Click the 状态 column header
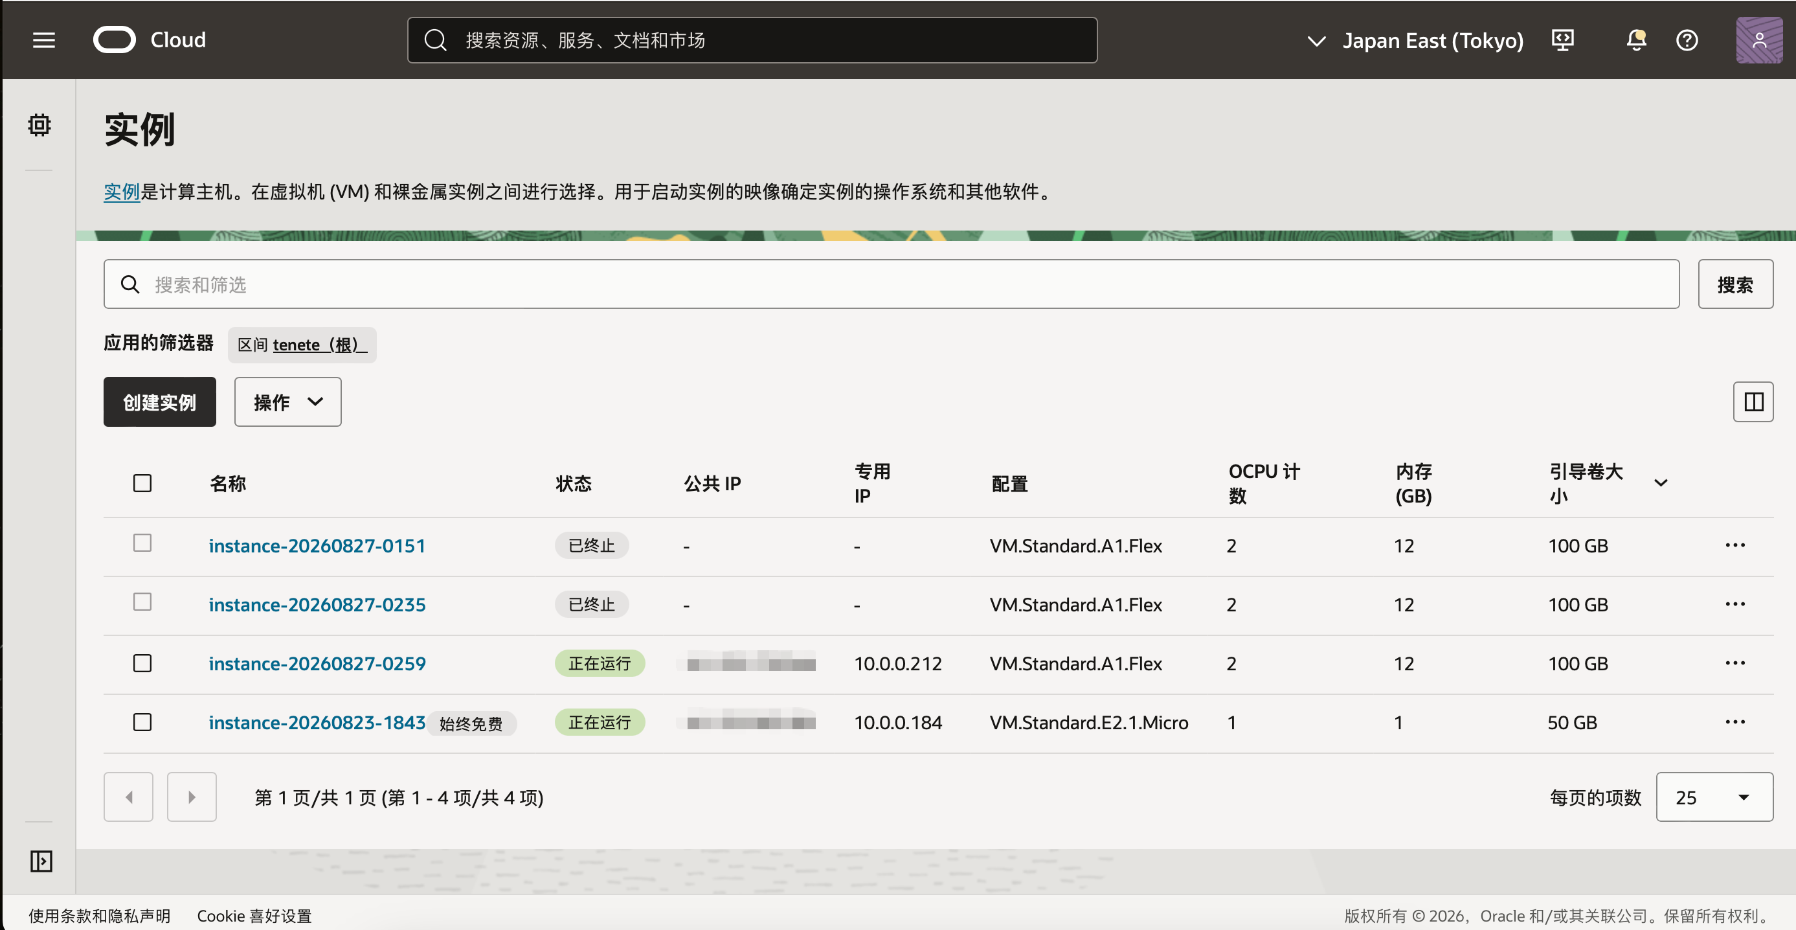1796x930 pixels. point(574,483)
